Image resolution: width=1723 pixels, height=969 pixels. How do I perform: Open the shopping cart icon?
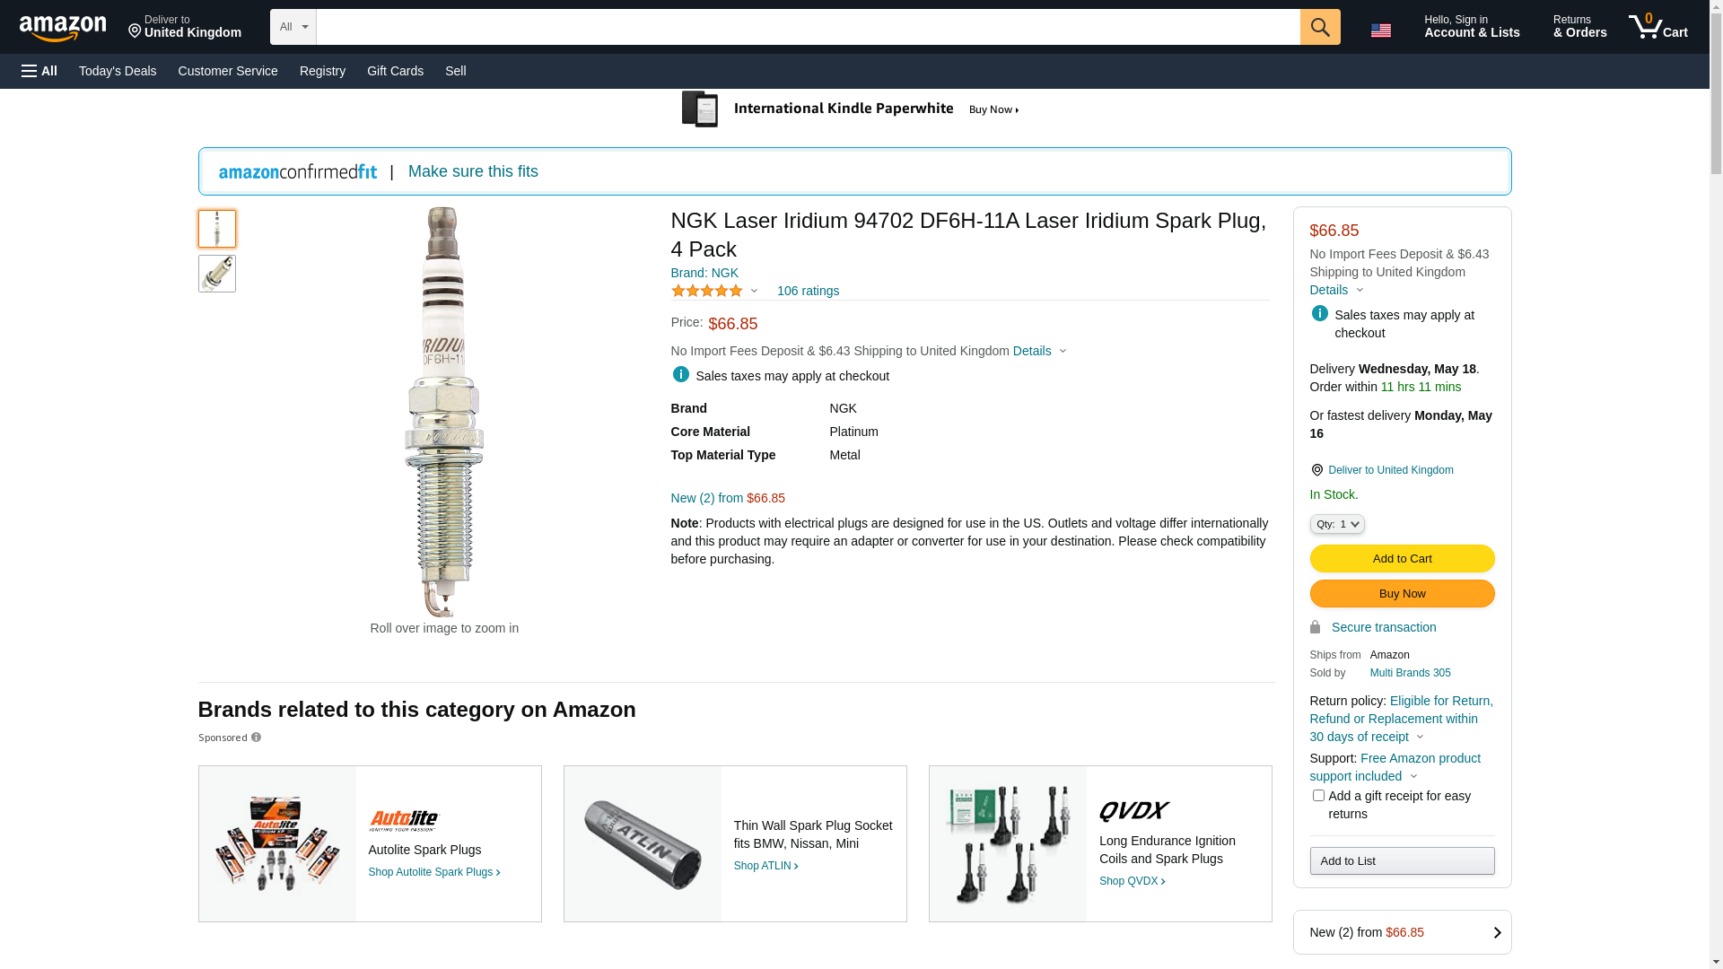(1657, 27)
